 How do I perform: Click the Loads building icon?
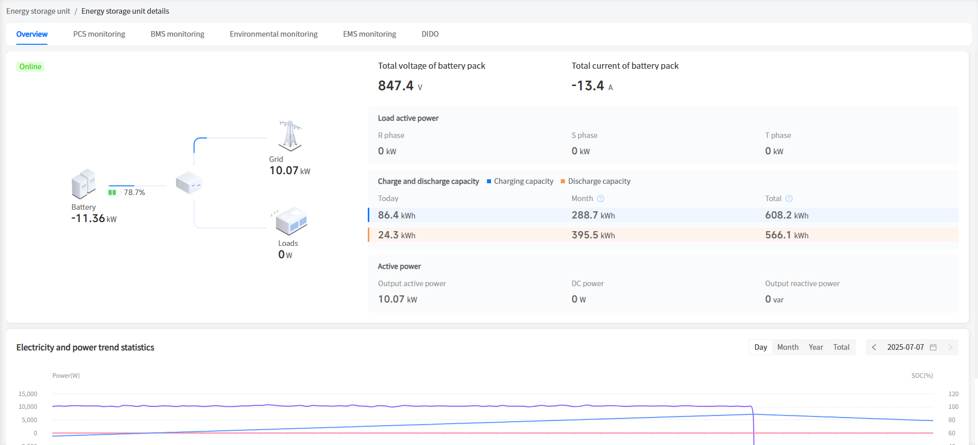(291, 221)
